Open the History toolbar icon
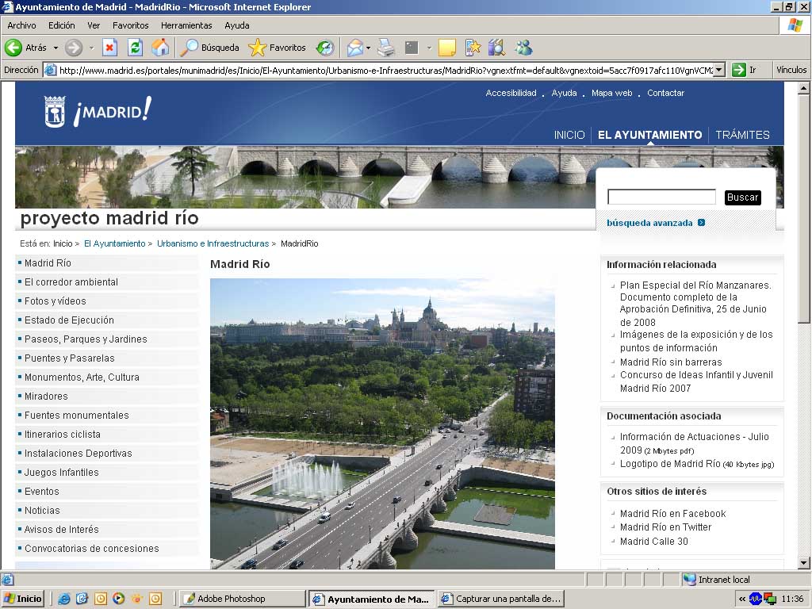The height and width of the screenshot is (609, 812). click(x=325, y=48)
